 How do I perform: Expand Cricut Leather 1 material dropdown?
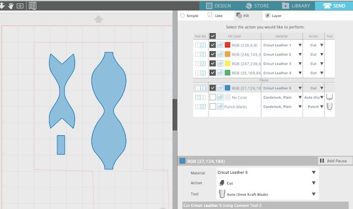[300, 45]
